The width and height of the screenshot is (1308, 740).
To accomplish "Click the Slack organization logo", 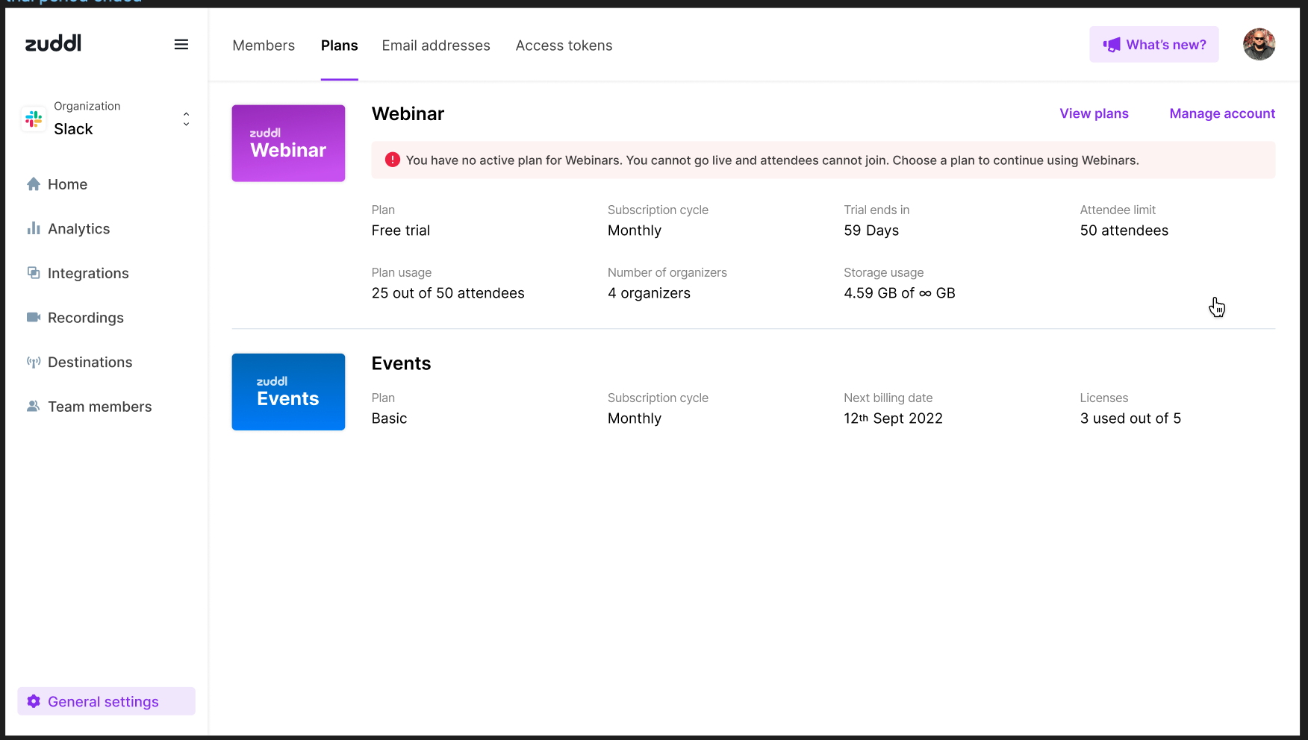I will pyautogui.click(x=34, y=119).
